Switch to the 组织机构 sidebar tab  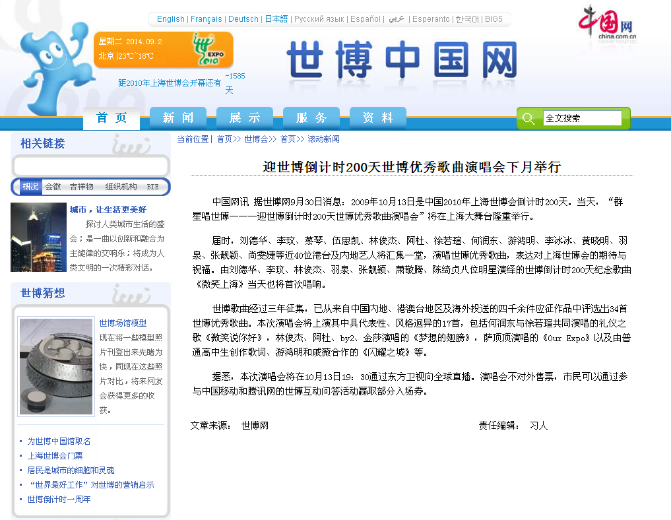click(121, 187)
